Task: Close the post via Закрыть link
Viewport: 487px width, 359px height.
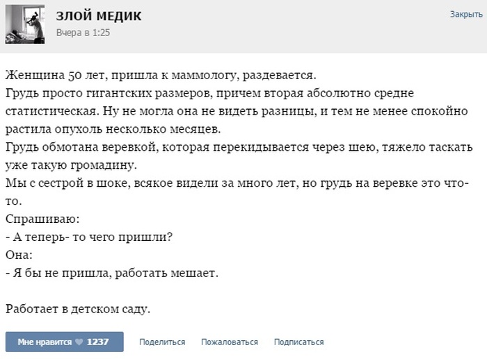Action: (466, 15)
